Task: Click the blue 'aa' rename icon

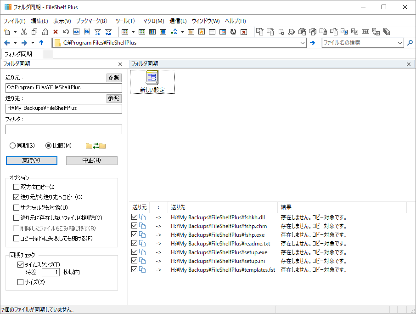Action: point(344,32)
